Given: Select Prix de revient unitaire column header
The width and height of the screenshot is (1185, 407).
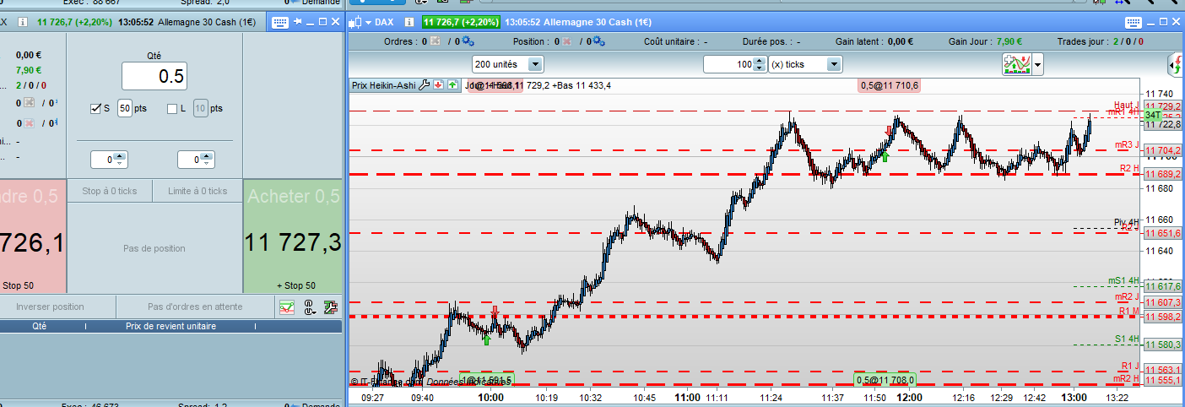Looking at the screenshot, I should 170,326.
